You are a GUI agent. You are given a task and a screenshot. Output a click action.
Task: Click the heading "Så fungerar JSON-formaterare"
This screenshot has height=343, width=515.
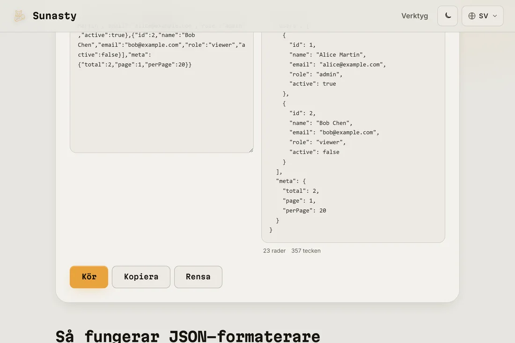(x=188, y=336)
